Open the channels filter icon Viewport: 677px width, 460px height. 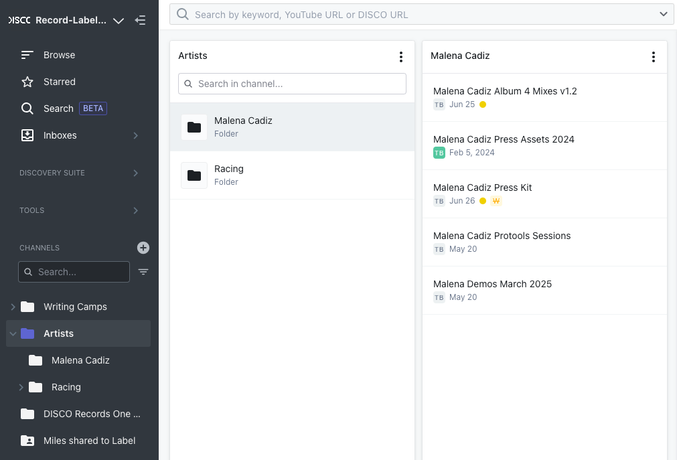pos(143,272)
